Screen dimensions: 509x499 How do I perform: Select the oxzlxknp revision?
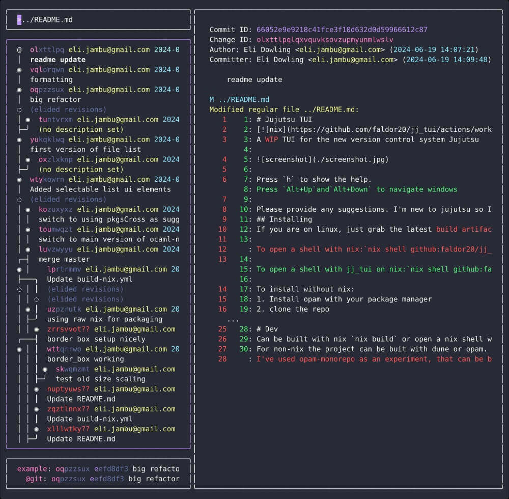109,159
